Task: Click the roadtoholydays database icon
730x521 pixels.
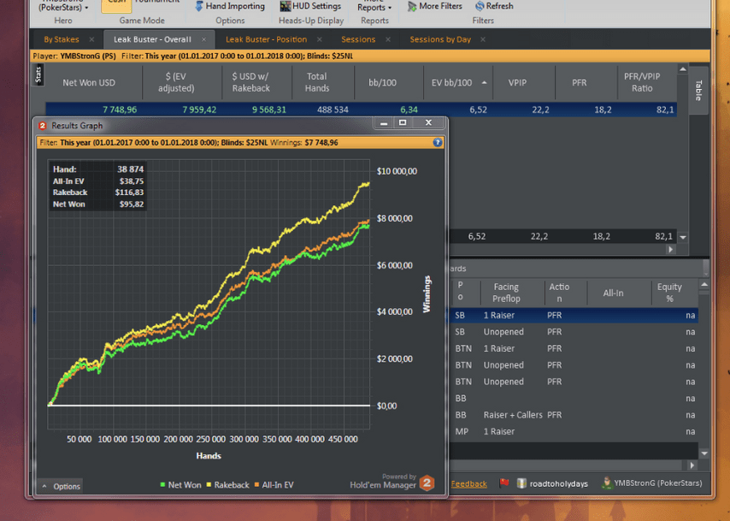Action: (522, 483)
